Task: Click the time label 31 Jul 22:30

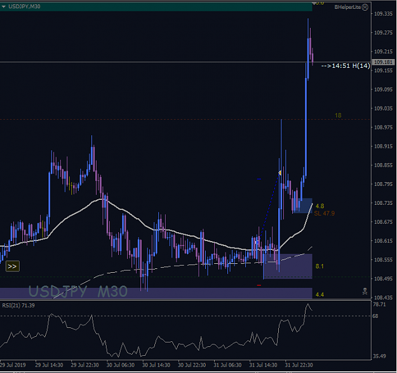Action: pos(299,365)
